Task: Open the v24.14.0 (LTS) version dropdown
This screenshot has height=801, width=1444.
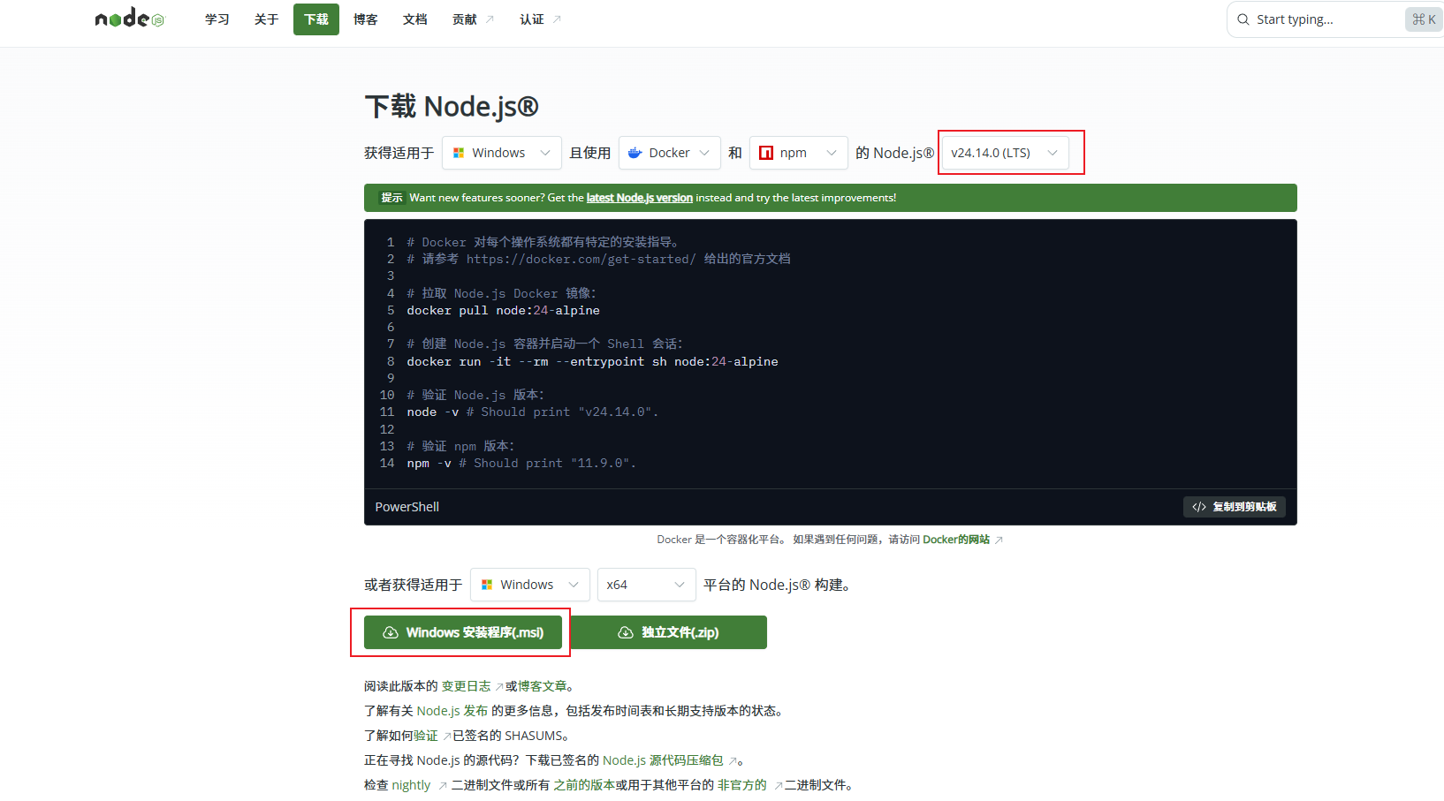Action: [x=1006, y=153]
